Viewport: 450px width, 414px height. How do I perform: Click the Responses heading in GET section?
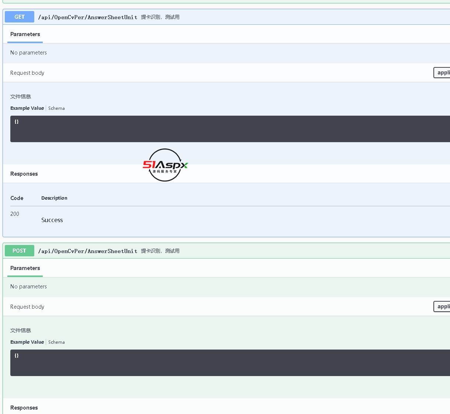[24, 174]
